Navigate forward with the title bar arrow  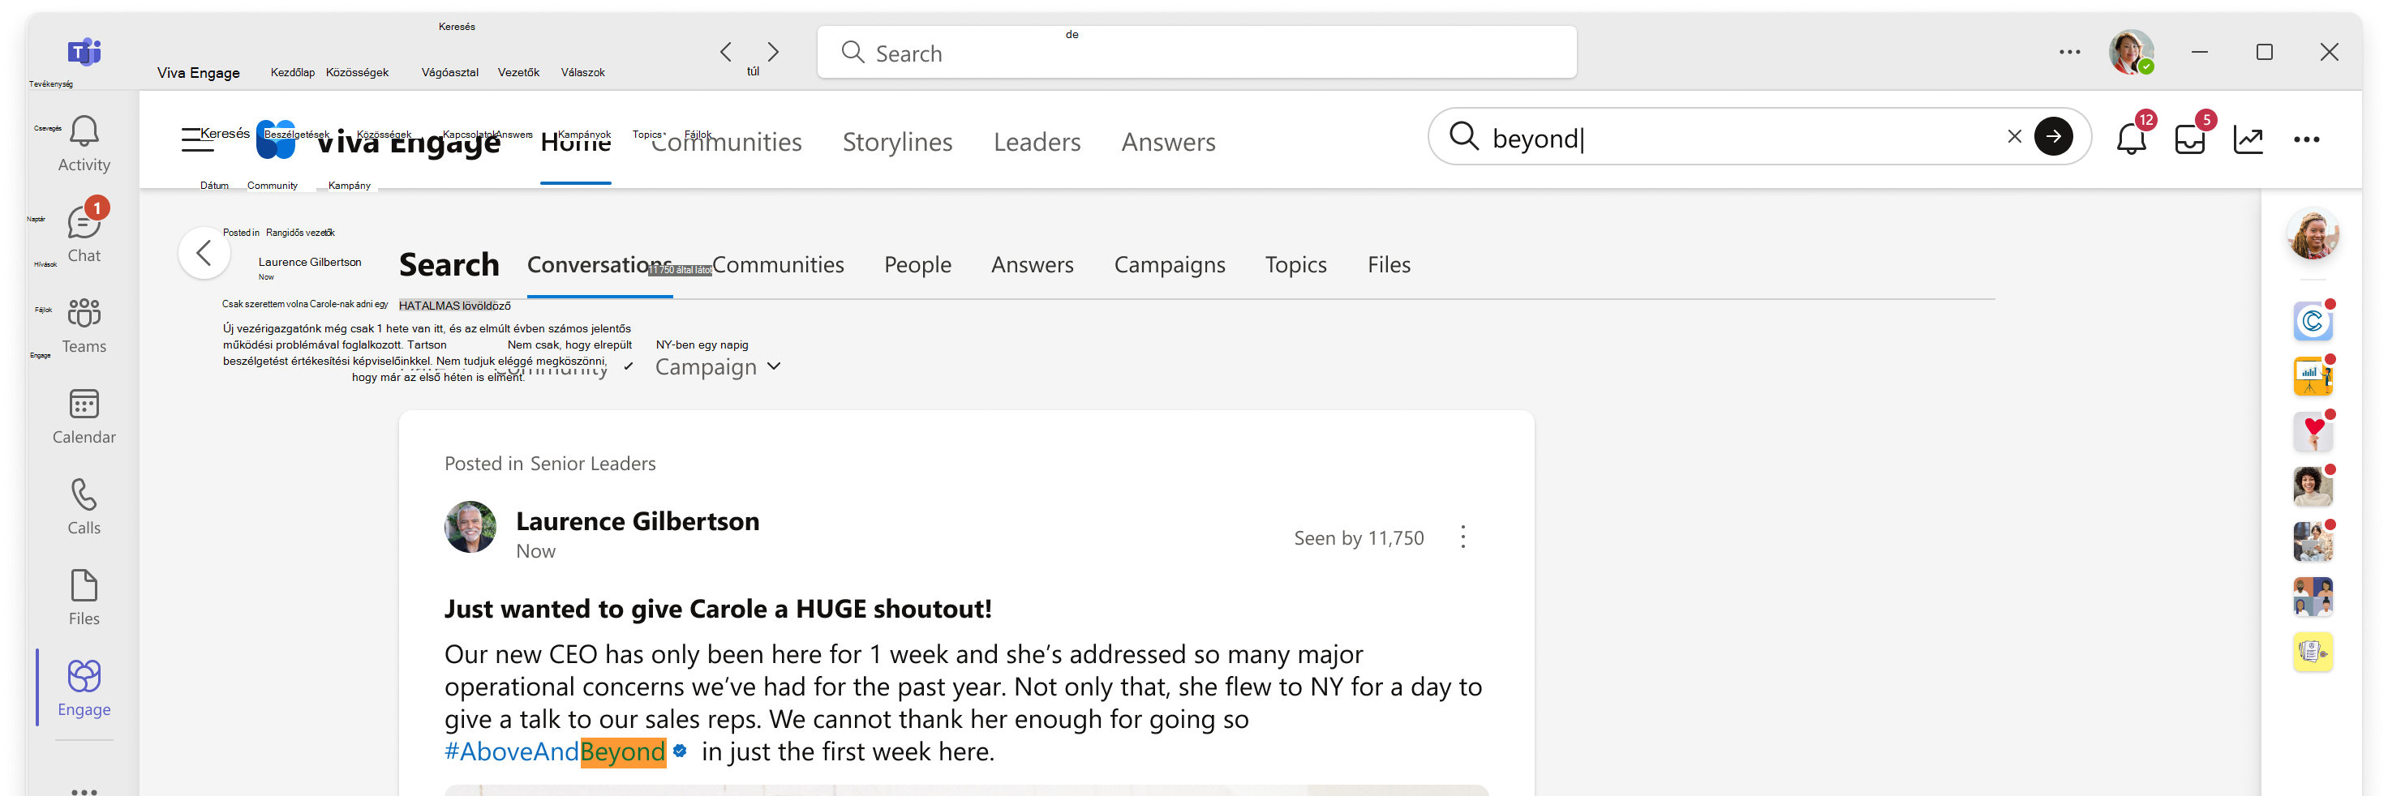pos(773,52)
